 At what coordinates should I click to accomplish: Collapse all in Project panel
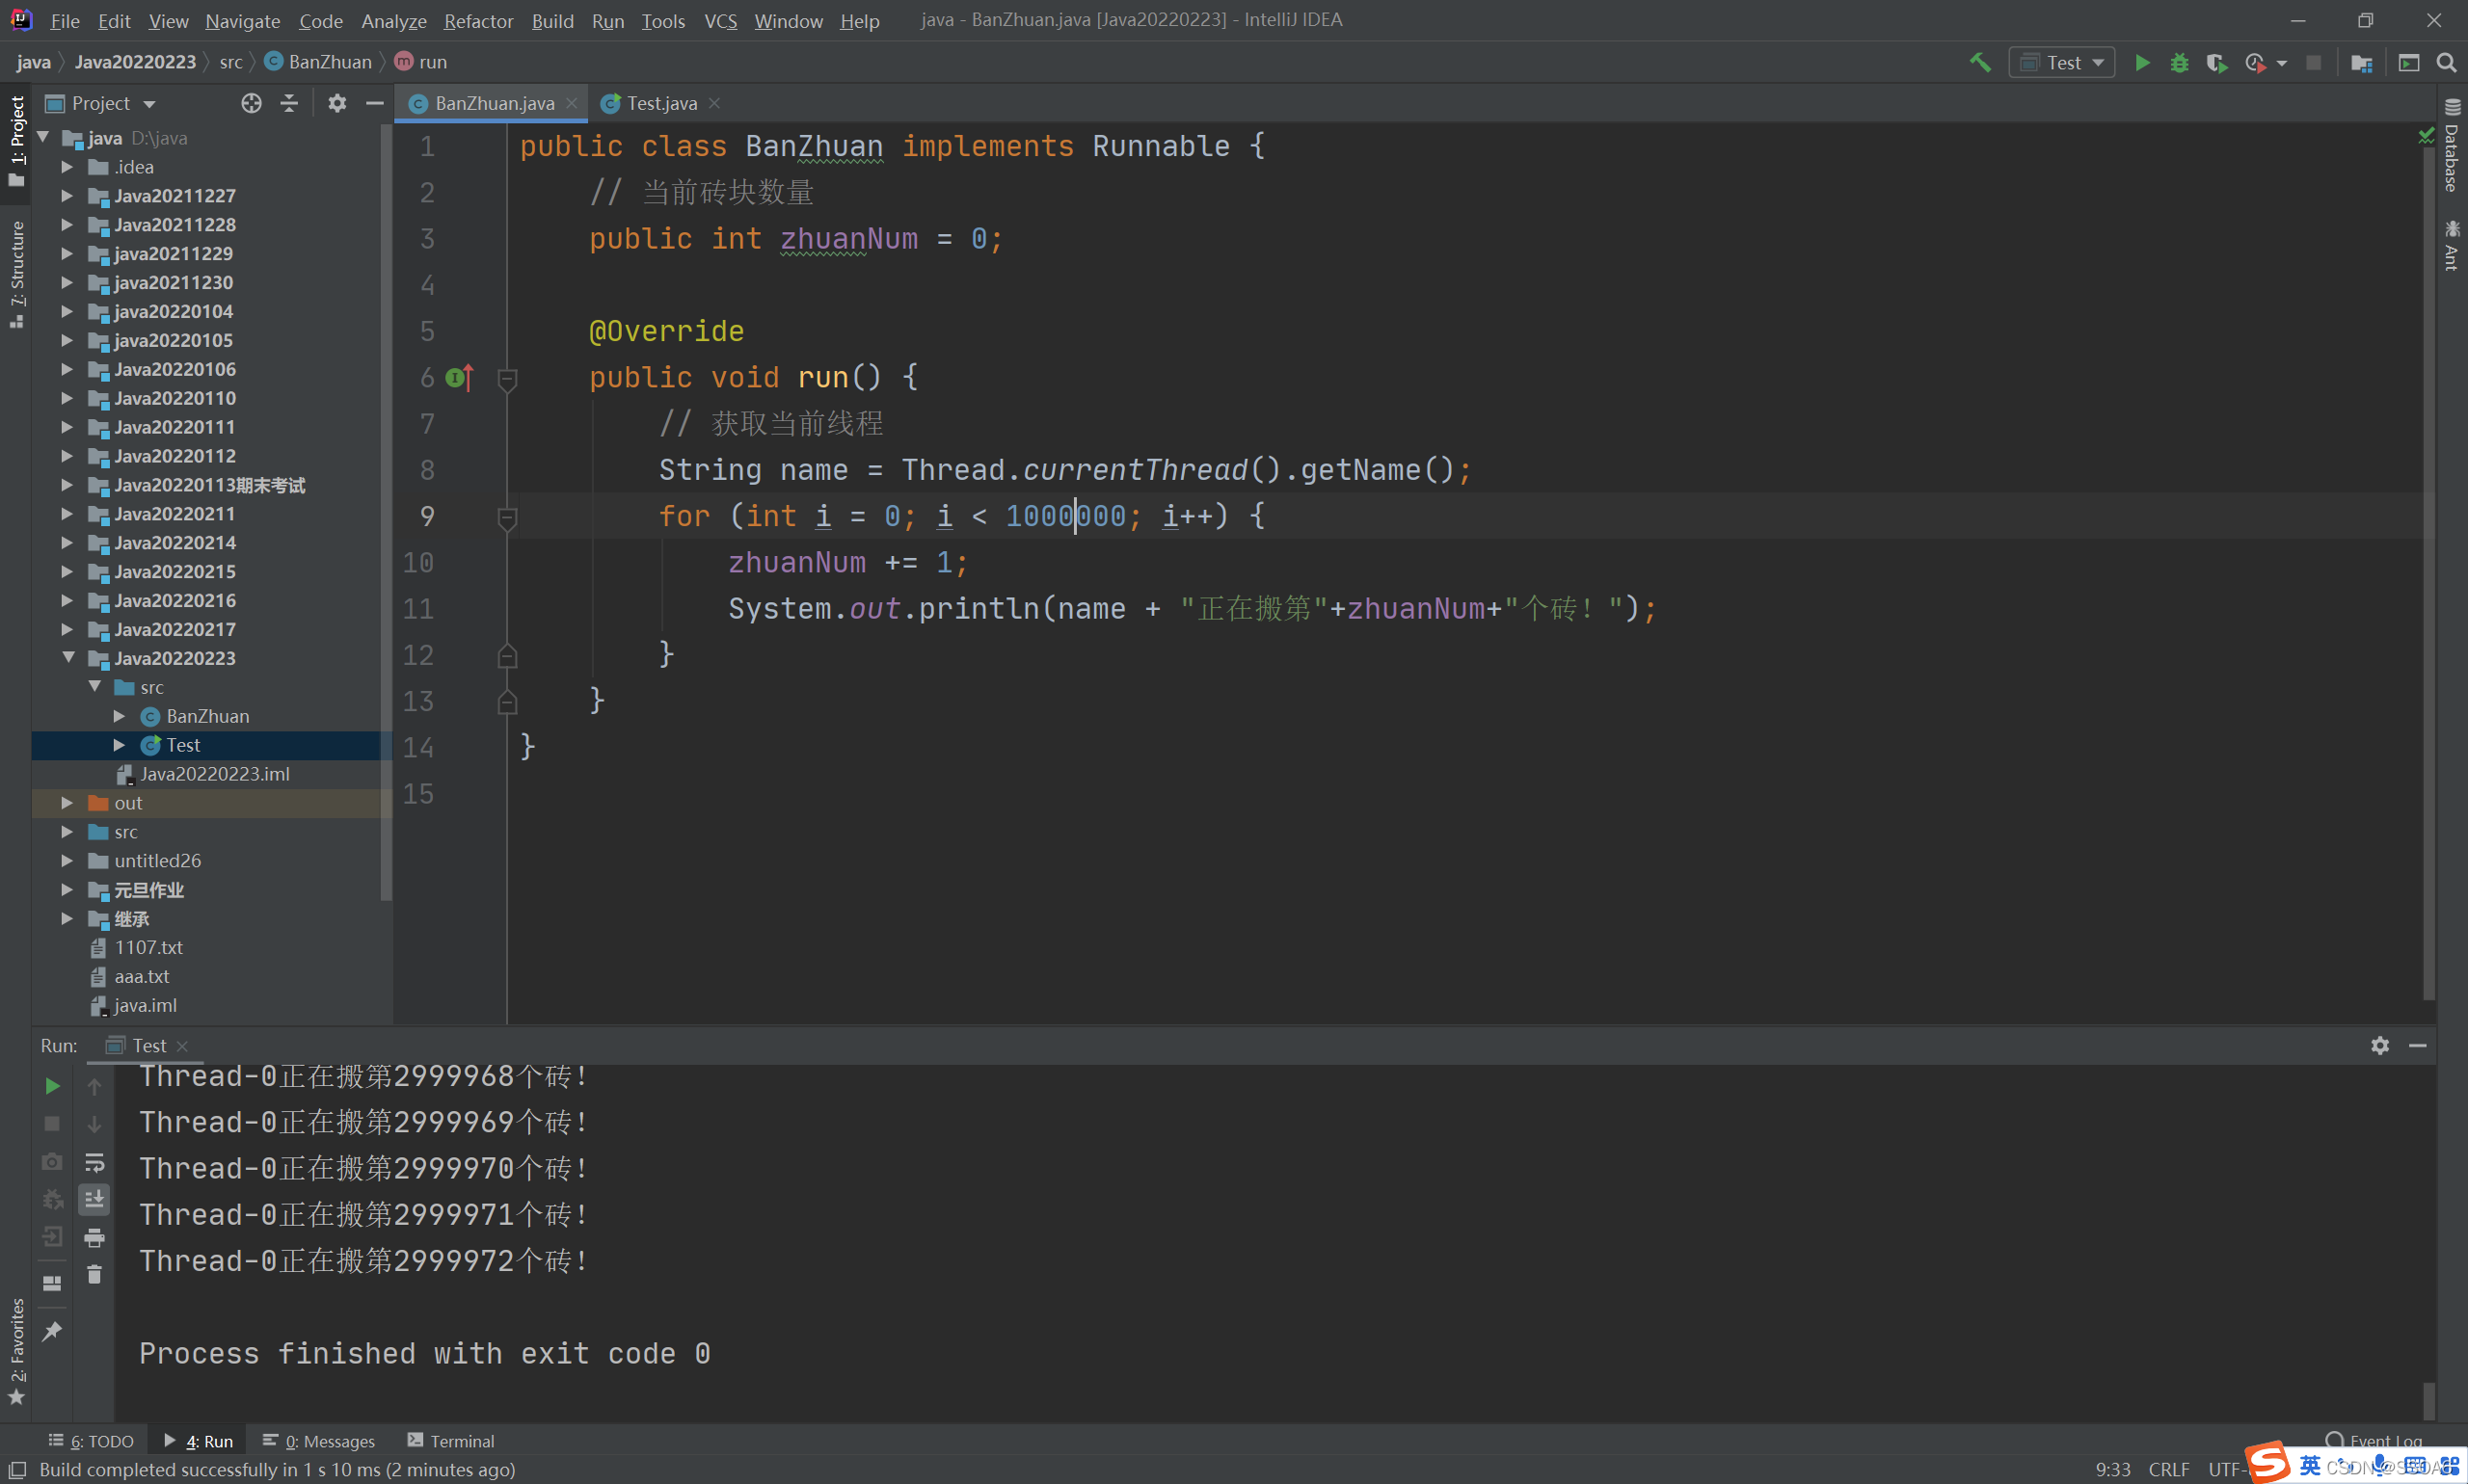click(x=289, y=103)
